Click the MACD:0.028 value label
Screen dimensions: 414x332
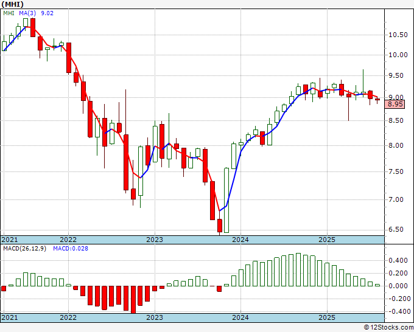click(71, 249)
